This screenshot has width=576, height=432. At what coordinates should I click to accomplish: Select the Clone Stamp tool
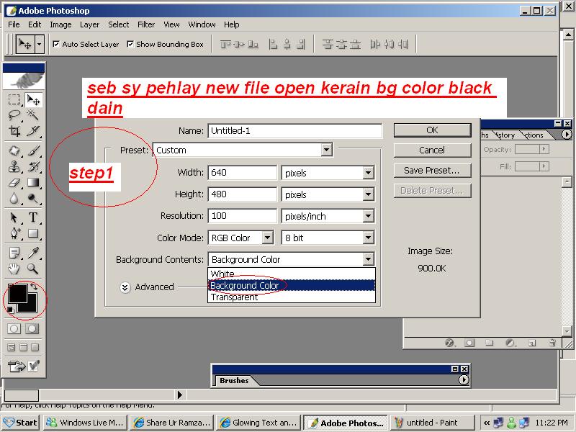pyautogui.click(x=14, y=166)
